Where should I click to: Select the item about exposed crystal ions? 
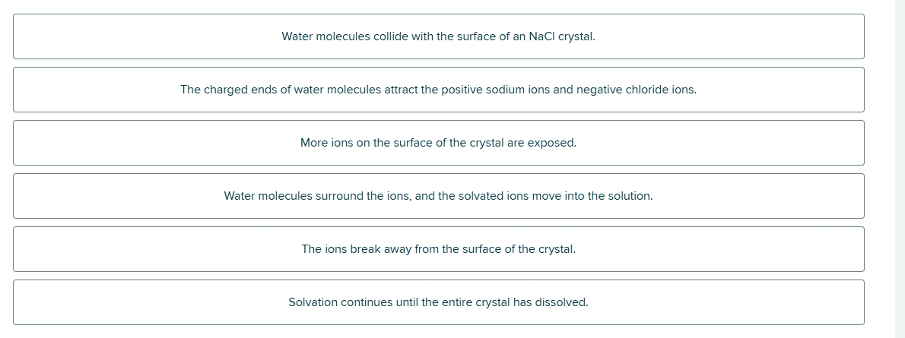coord(439,143)
